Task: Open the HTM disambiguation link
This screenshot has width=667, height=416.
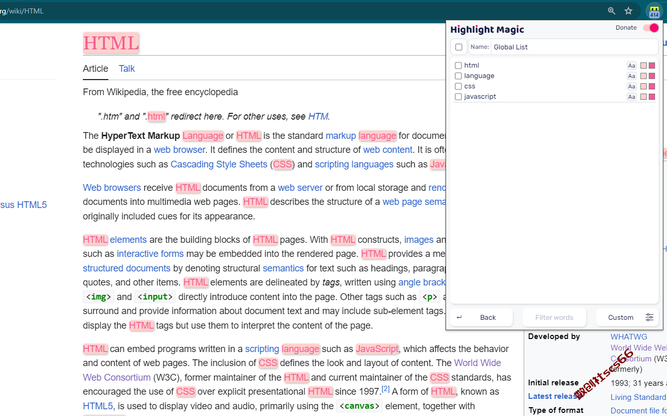Action: tap(318, 116)
